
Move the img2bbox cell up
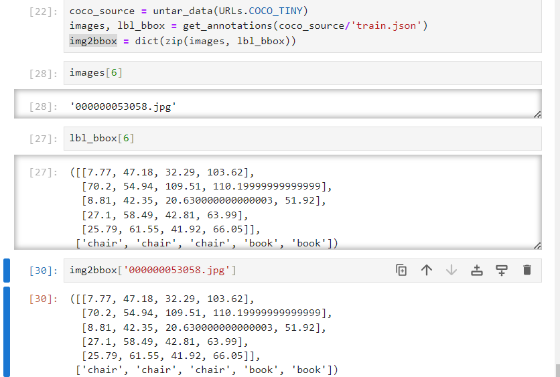pos(426,270)
